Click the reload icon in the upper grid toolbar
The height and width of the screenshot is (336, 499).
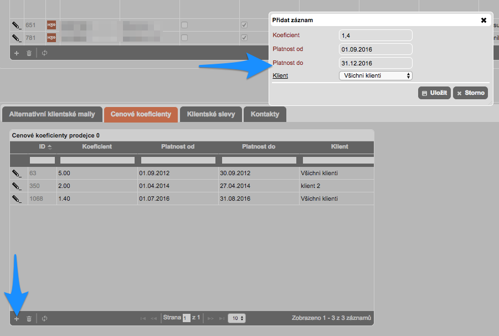pyautogui.click(x=44, y=53)
